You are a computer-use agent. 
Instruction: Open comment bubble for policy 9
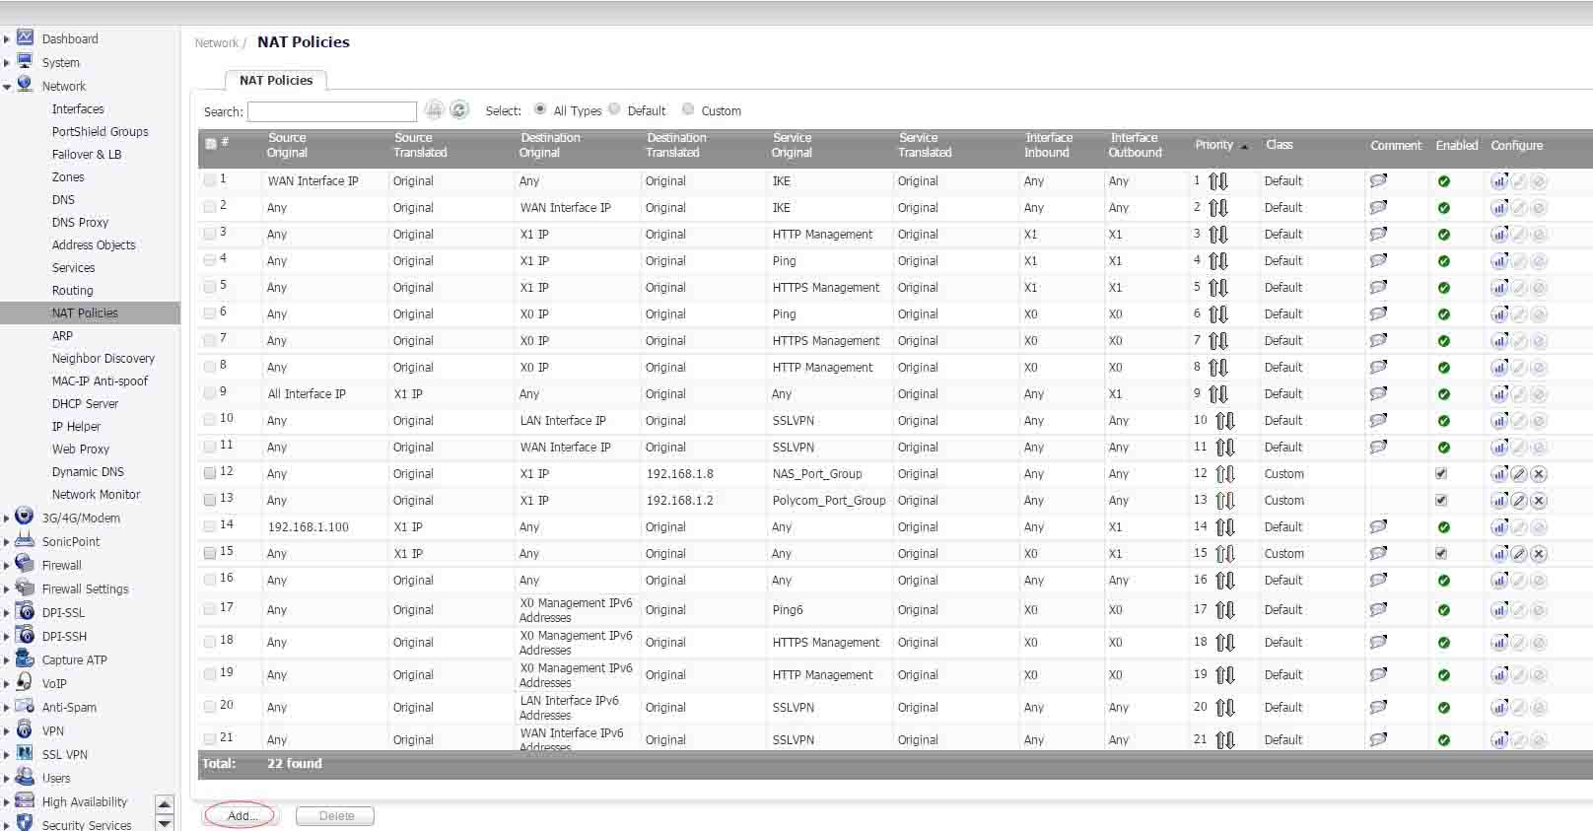[x=1378, y=393]
